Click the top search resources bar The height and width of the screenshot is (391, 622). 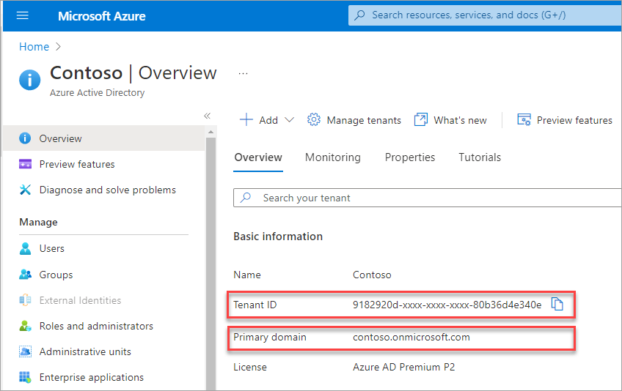click(484, 15)
